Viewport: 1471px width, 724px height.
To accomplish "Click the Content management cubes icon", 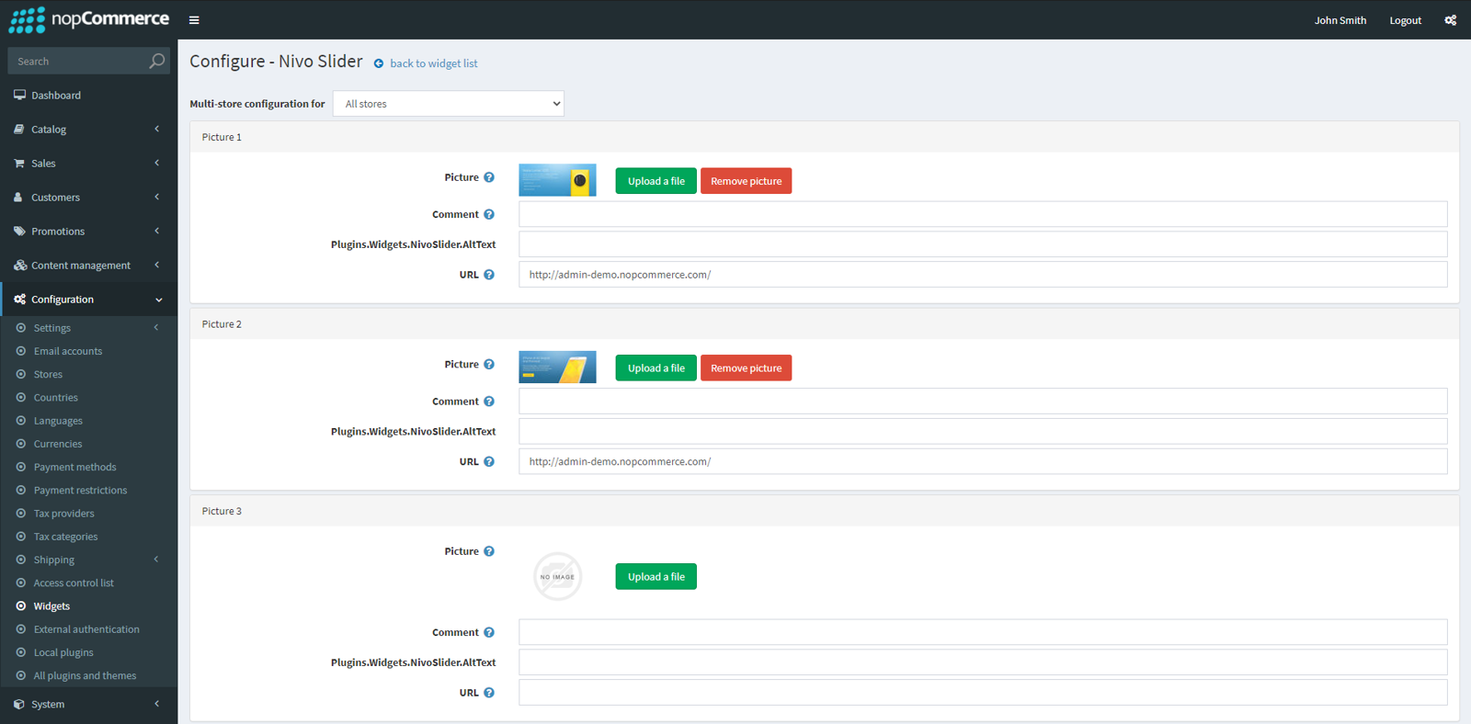I will [x=20, y=266].
